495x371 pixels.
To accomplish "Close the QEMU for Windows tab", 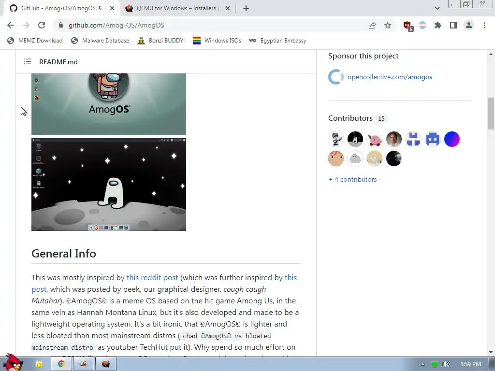I will point(228,8).
